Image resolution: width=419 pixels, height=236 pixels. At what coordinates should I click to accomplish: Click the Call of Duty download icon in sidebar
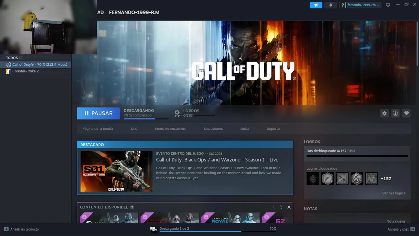(x=9, y=65)
